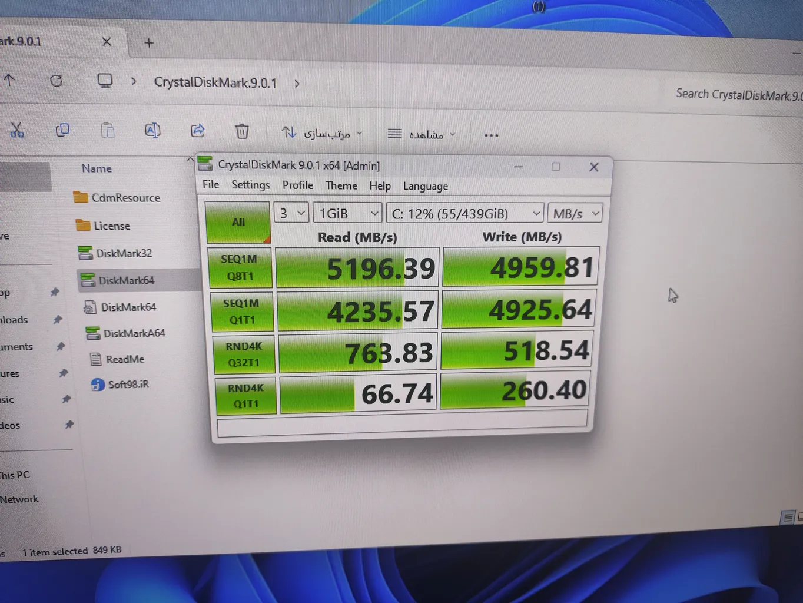
Task: Click the Delete trash can icon
Action: [242, 131]
